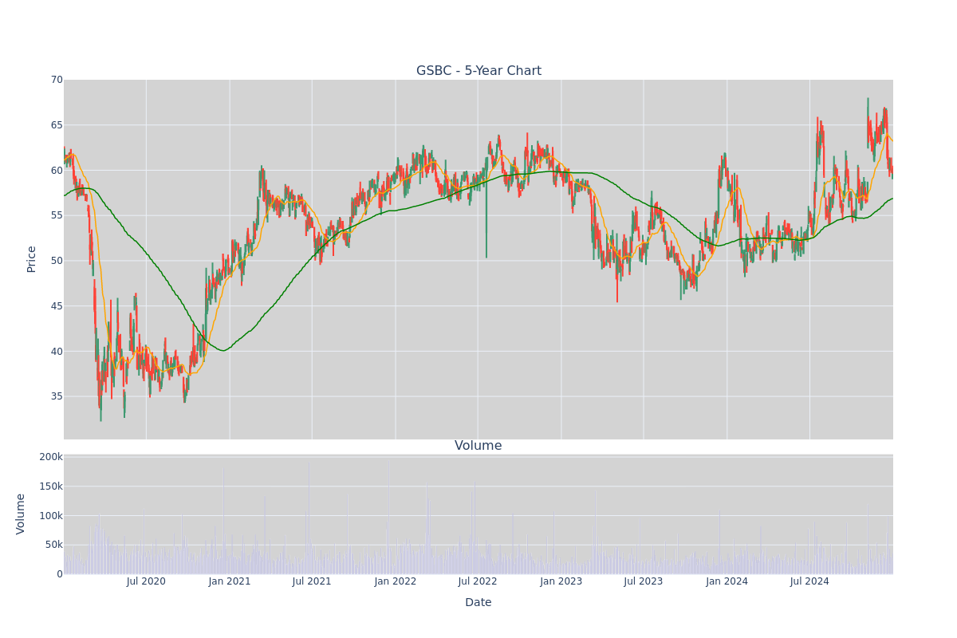
Task: Click the 60 price tick label
Action: 57,170
